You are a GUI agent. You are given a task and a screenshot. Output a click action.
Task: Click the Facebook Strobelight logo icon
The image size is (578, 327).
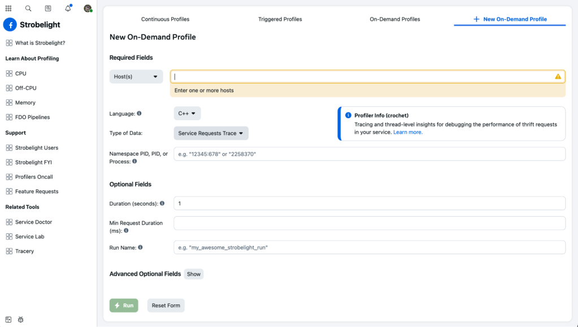[x=10, y=25]
